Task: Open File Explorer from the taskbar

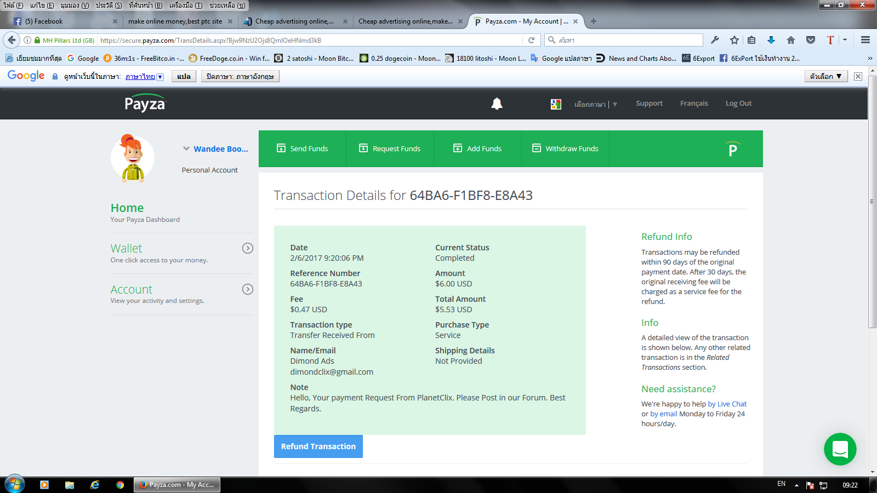Action: click(x=70, y=485)
